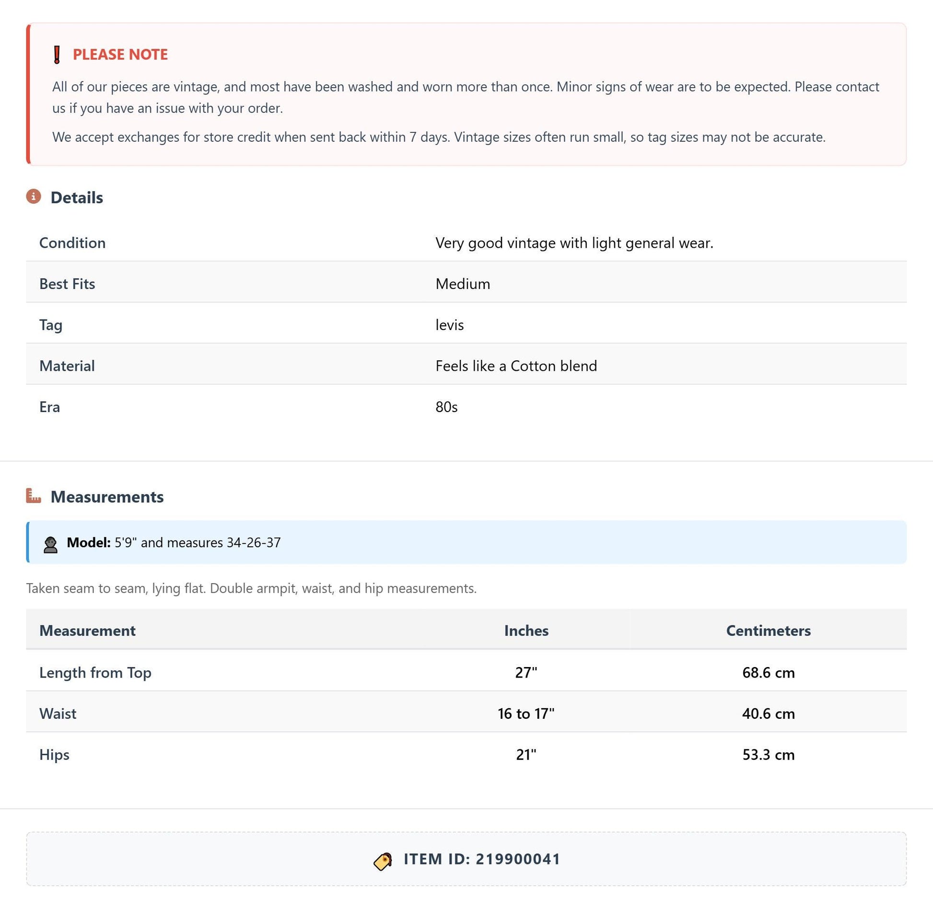Click the Measurement column header
Viewport: 933px width, 909px height.
pos(87,630)
